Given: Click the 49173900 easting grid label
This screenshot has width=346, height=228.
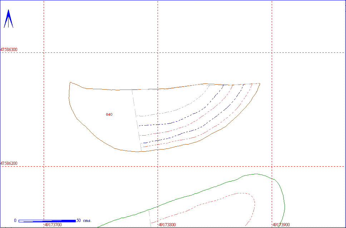Looking at the screenshot, I should (281, 225).
